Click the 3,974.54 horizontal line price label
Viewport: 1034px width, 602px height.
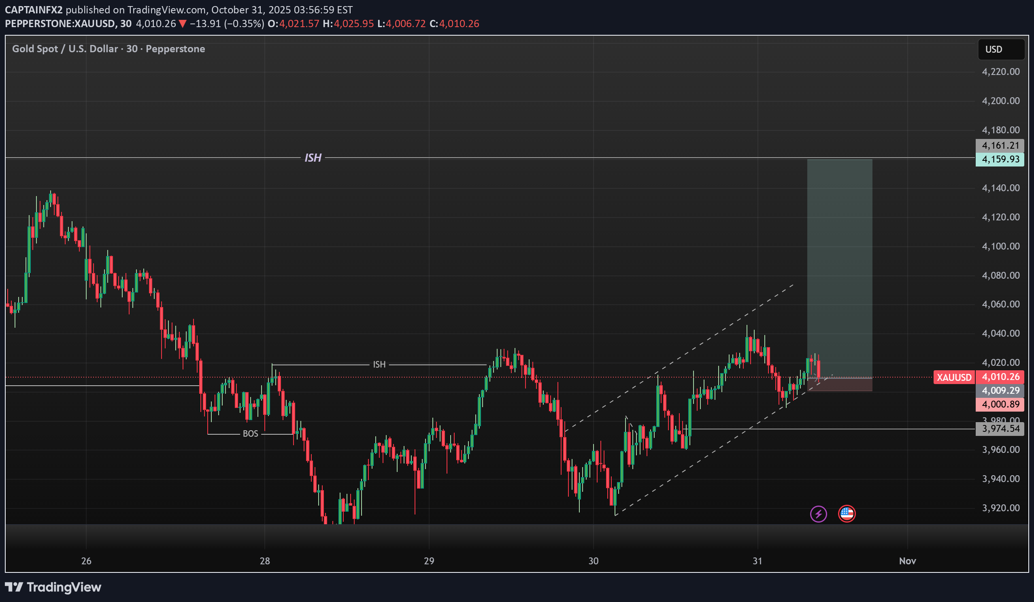1000,429
